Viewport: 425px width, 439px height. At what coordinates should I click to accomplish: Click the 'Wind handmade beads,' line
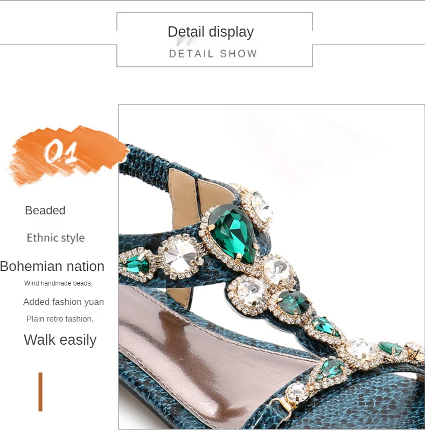coord(58,283)
